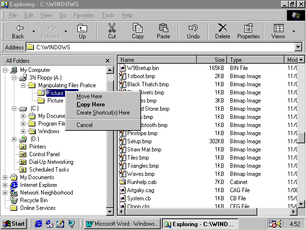Expand the Windows folder on C:

click(x=23, y=131)
